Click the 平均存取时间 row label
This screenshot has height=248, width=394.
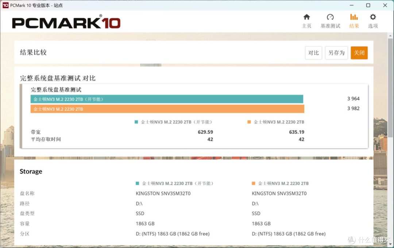46,139
